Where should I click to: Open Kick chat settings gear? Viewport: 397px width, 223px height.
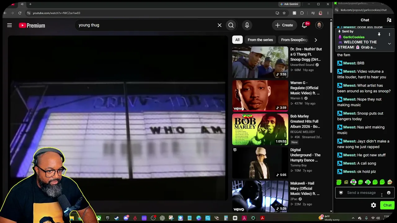click(x=373, y=205)
